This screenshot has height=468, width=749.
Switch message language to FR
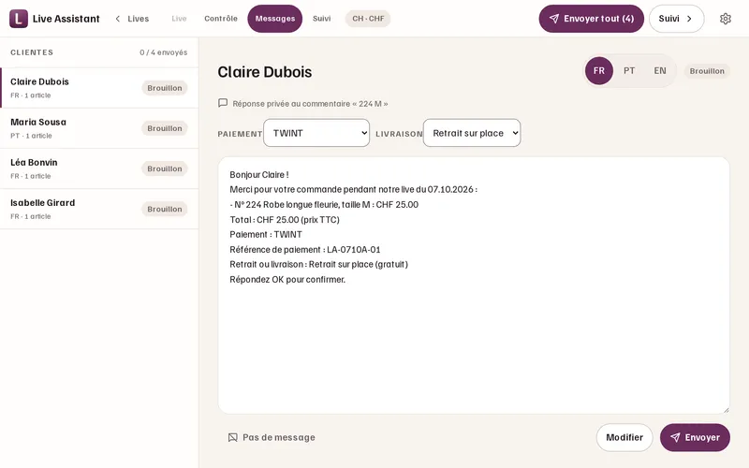click(x=599, y=71)
